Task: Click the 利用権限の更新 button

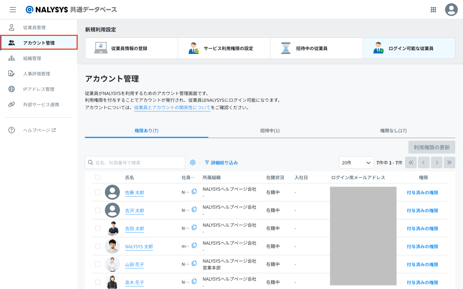Action: tap(431, 147)
